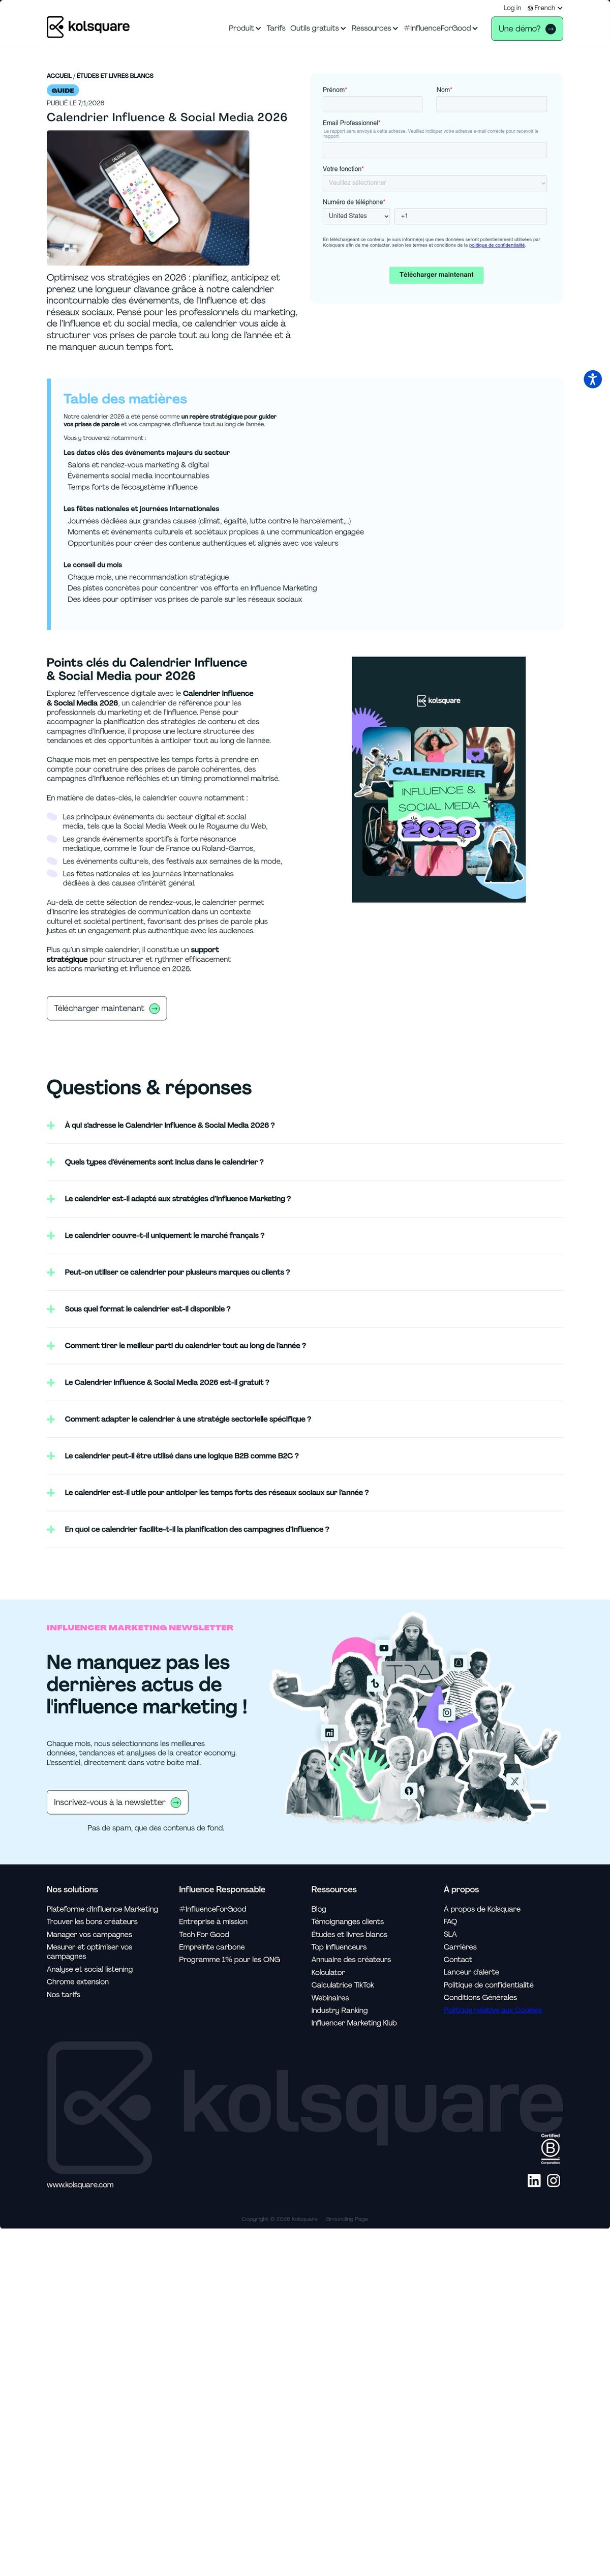
Task: Open 'Politique relative aux Cookies' footer link
Action: tap(492, 2010)
